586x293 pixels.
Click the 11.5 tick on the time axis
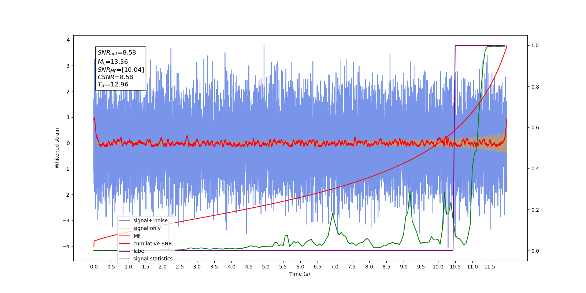pos(490,267)
